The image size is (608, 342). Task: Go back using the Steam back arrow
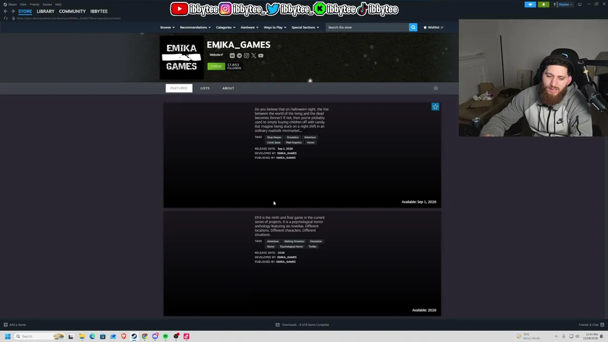coord(5,11)
